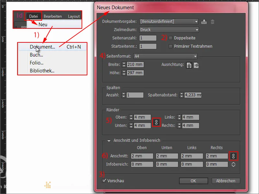259x194 pixels.
Task: Click the delete preset trash icon
Action: click(213, 22)
